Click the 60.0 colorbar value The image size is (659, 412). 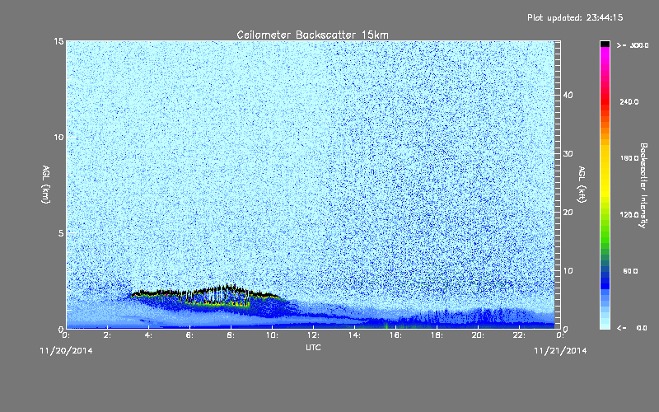[630, 271]
